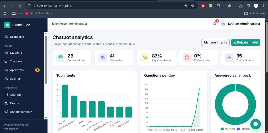Click the SA user avatar

click(x=223, y=24)
